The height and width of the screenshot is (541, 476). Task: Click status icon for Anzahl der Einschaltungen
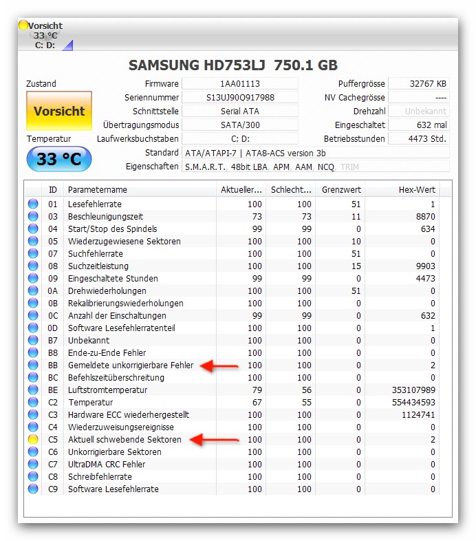[x=33, y=315]
